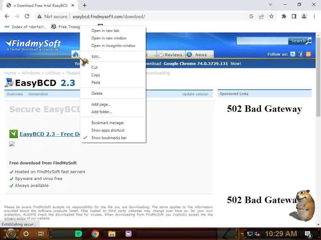This screenshot has width=321, height=240.
Task: Toggle Show apps shortcut
Action: pyautogui.click(x=113, y=130)
